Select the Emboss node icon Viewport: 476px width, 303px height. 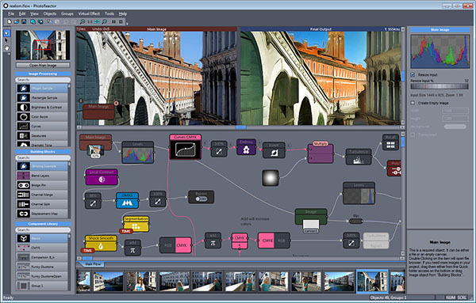click(x=246, y=150)
